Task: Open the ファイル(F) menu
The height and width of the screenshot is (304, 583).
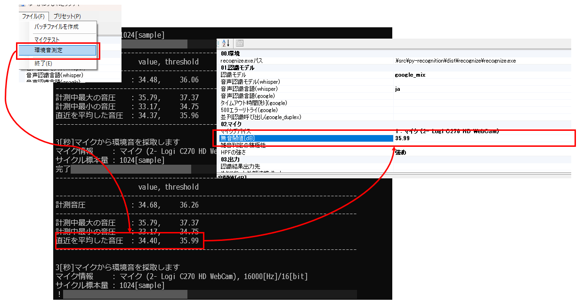Action: coord(33,16)
